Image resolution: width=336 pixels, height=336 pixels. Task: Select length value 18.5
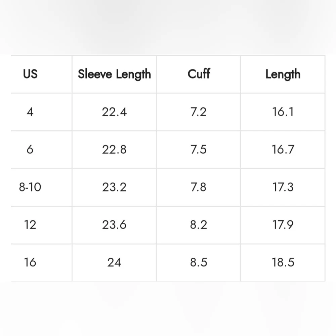click(x=283, y=262)
